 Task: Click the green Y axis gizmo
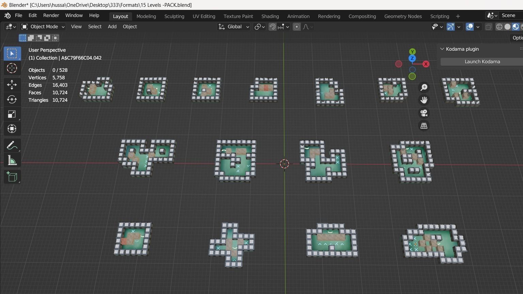point(412,51)
